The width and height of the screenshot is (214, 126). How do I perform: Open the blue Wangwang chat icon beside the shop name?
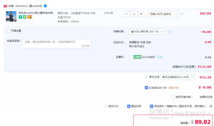coord(45,6)
